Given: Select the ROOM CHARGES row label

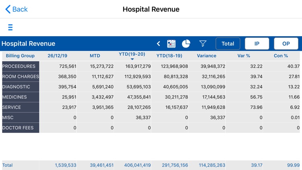Looking at the screenshot, I should pyautogui.click(x=20, y=77).
